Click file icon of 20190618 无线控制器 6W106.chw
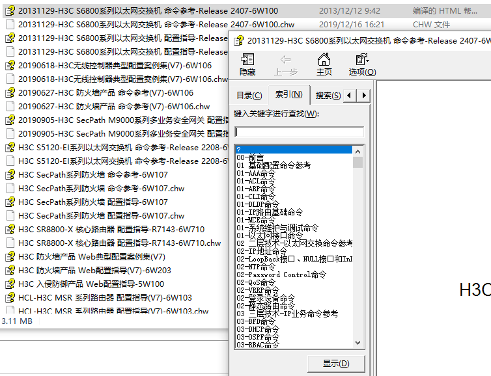 (10, 79)
